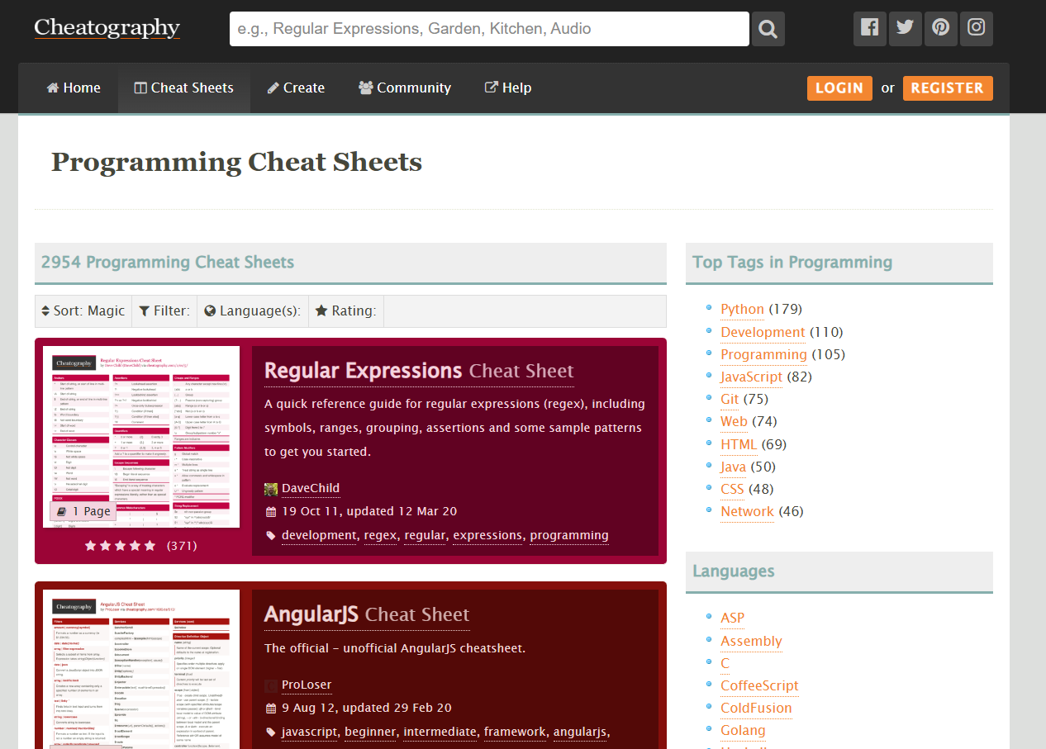This screenshot has height=749, width=1046.
Task: Select the Git top tag
Action: click(x=730, y=400)
